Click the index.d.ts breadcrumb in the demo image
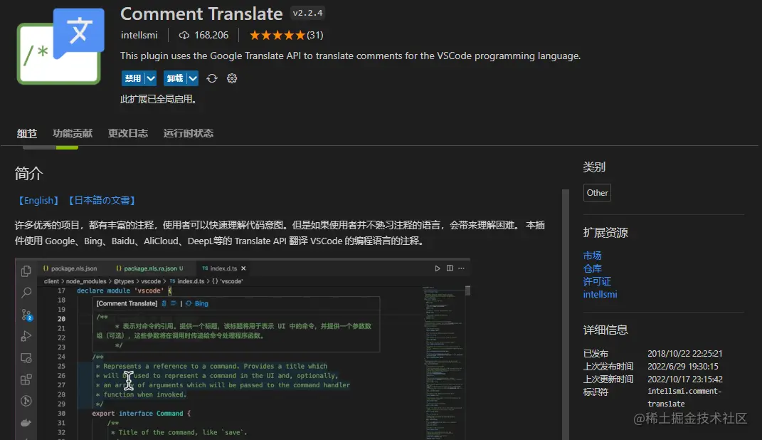Image resolution: width=762 pixels, height=440 pixels. point(191,281)
